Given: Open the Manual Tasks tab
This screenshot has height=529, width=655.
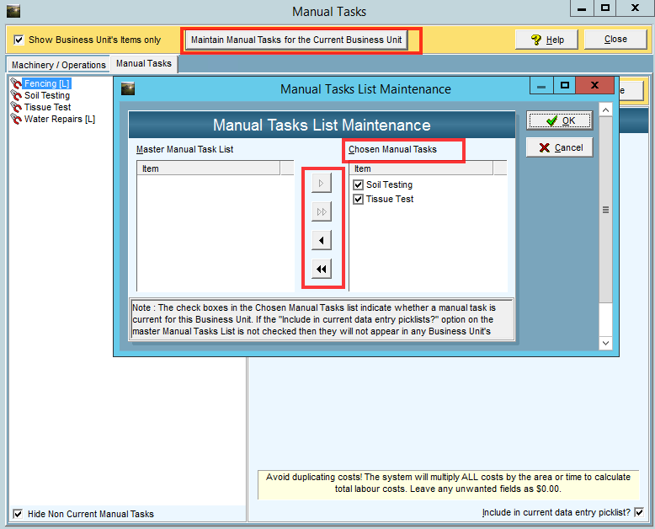Looking at the screenshot, I should tap(143, 64).
